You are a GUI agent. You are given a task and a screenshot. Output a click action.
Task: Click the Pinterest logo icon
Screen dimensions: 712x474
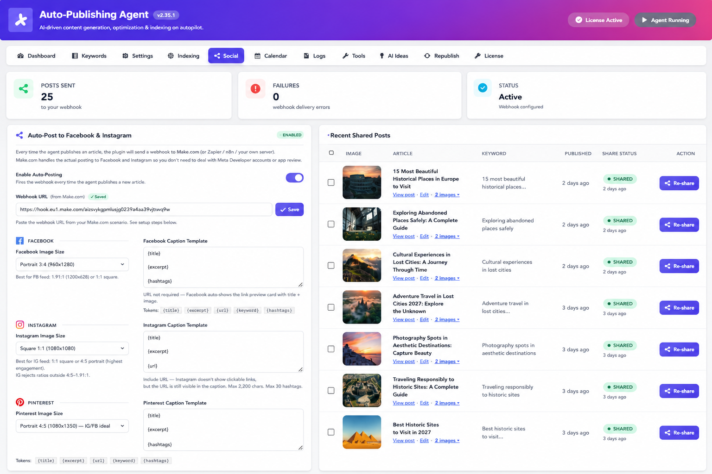click(x=20, y=402)
